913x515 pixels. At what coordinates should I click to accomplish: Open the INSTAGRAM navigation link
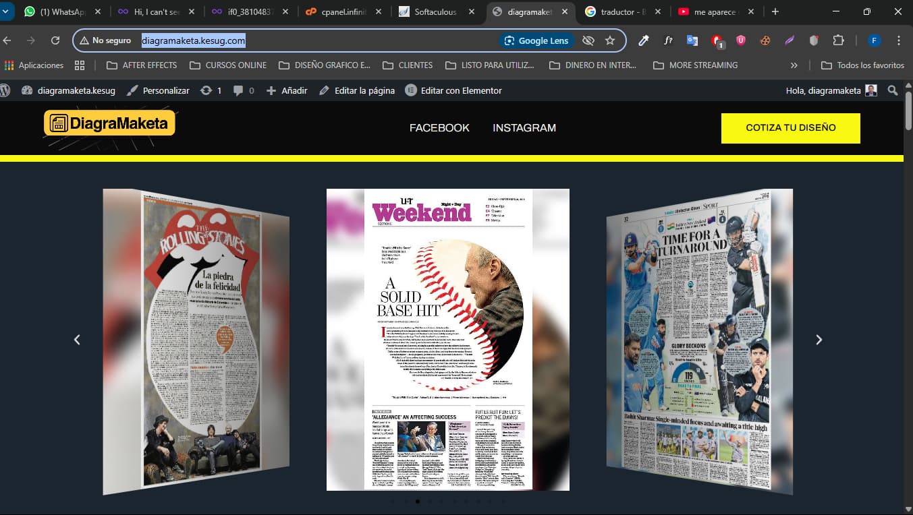[x=524, y=128]
